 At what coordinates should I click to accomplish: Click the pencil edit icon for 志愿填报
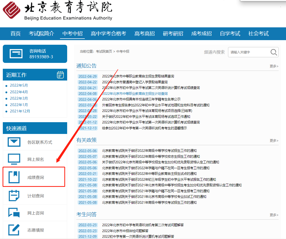(14, 230)
